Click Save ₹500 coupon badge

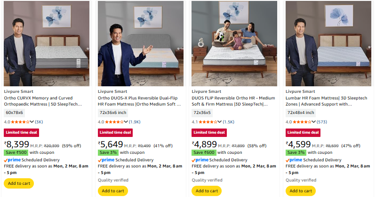coord(16,152)
